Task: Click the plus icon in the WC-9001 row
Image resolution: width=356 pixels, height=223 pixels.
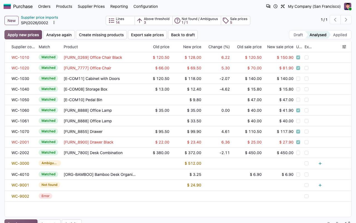Action: (x=320, y=185)
